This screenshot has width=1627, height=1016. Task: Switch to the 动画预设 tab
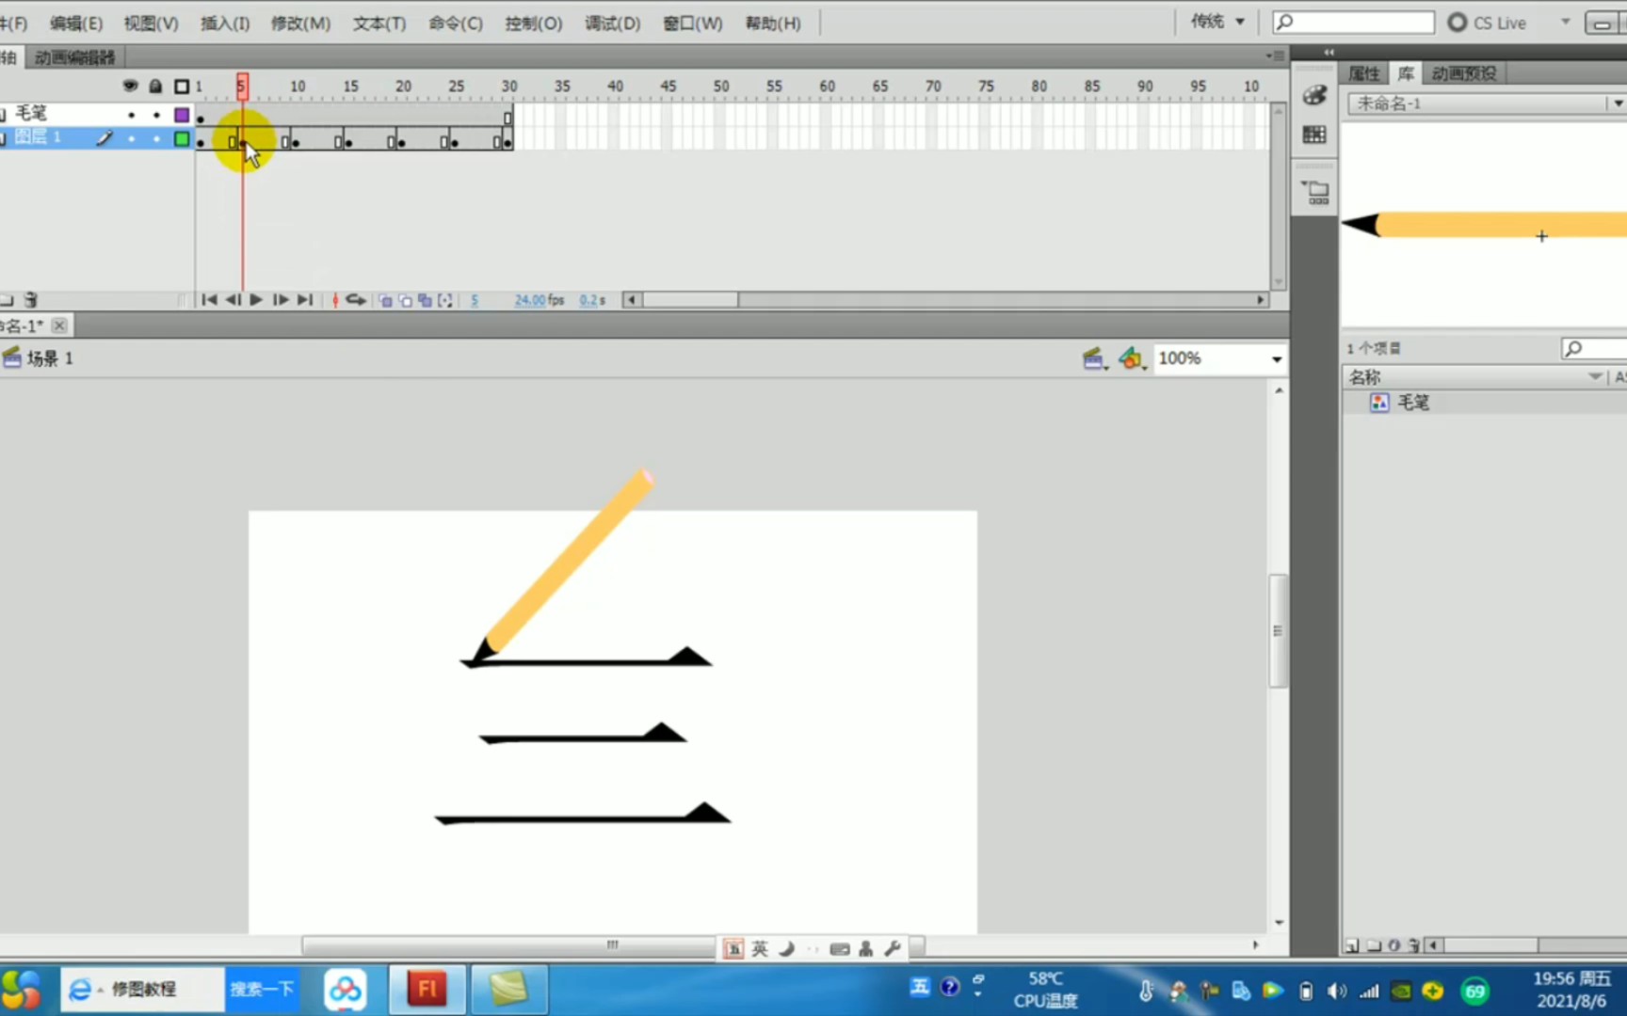(x=1462, y=71)
